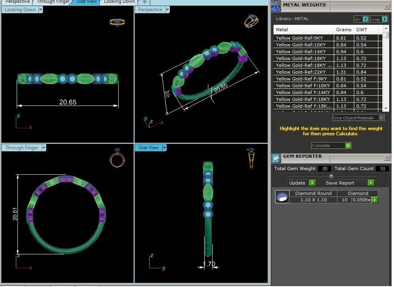Click the ring icon in Looking Down viewport
Screen dimensions: 394x287
[x=117, y=22]
